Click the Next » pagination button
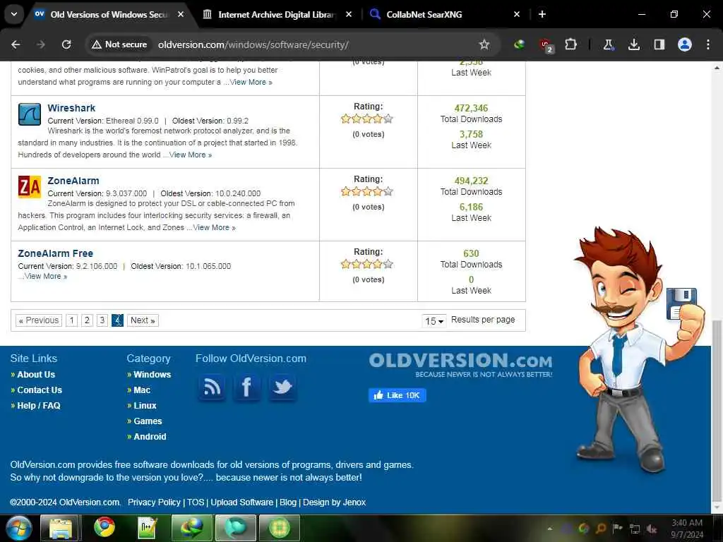723x542 pixels. click(x=143, y=320)
